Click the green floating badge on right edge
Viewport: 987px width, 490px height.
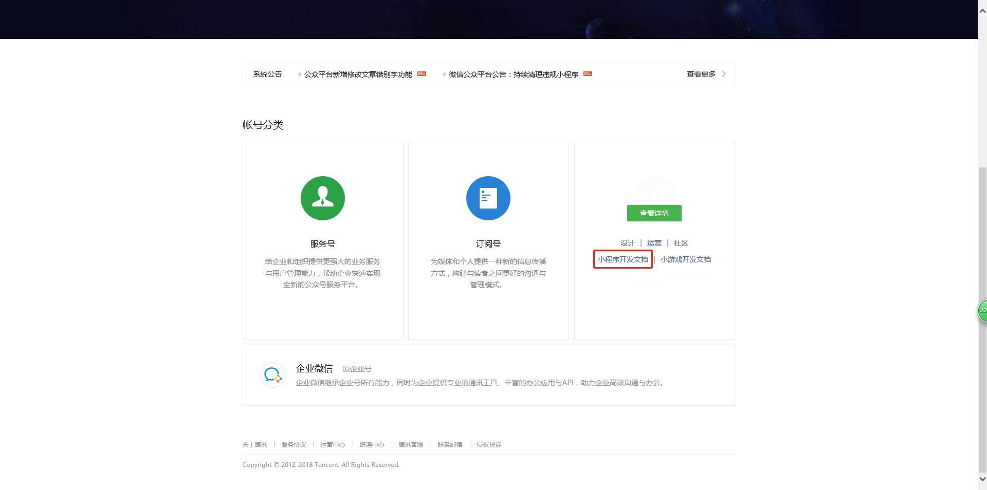983,310
